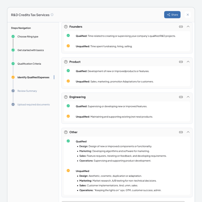202x202 pixels.
Task: Collapse the Product section
Action: coord(188,62)
